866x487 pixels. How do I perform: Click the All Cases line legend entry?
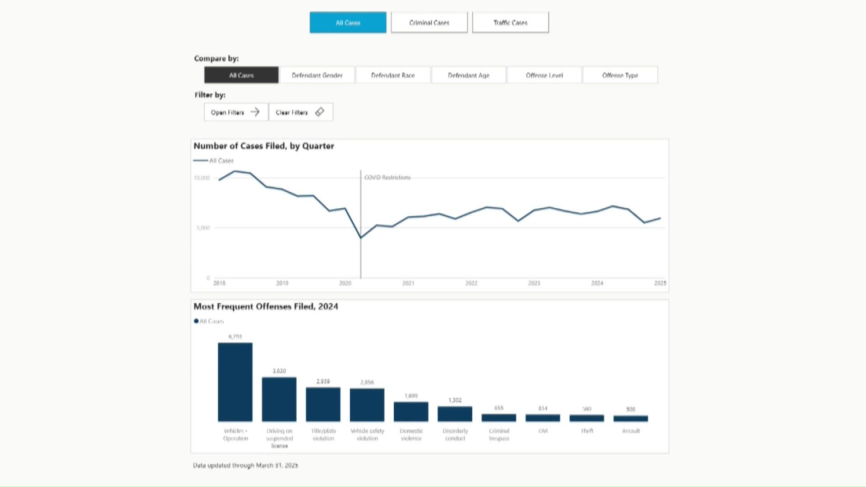214,161
